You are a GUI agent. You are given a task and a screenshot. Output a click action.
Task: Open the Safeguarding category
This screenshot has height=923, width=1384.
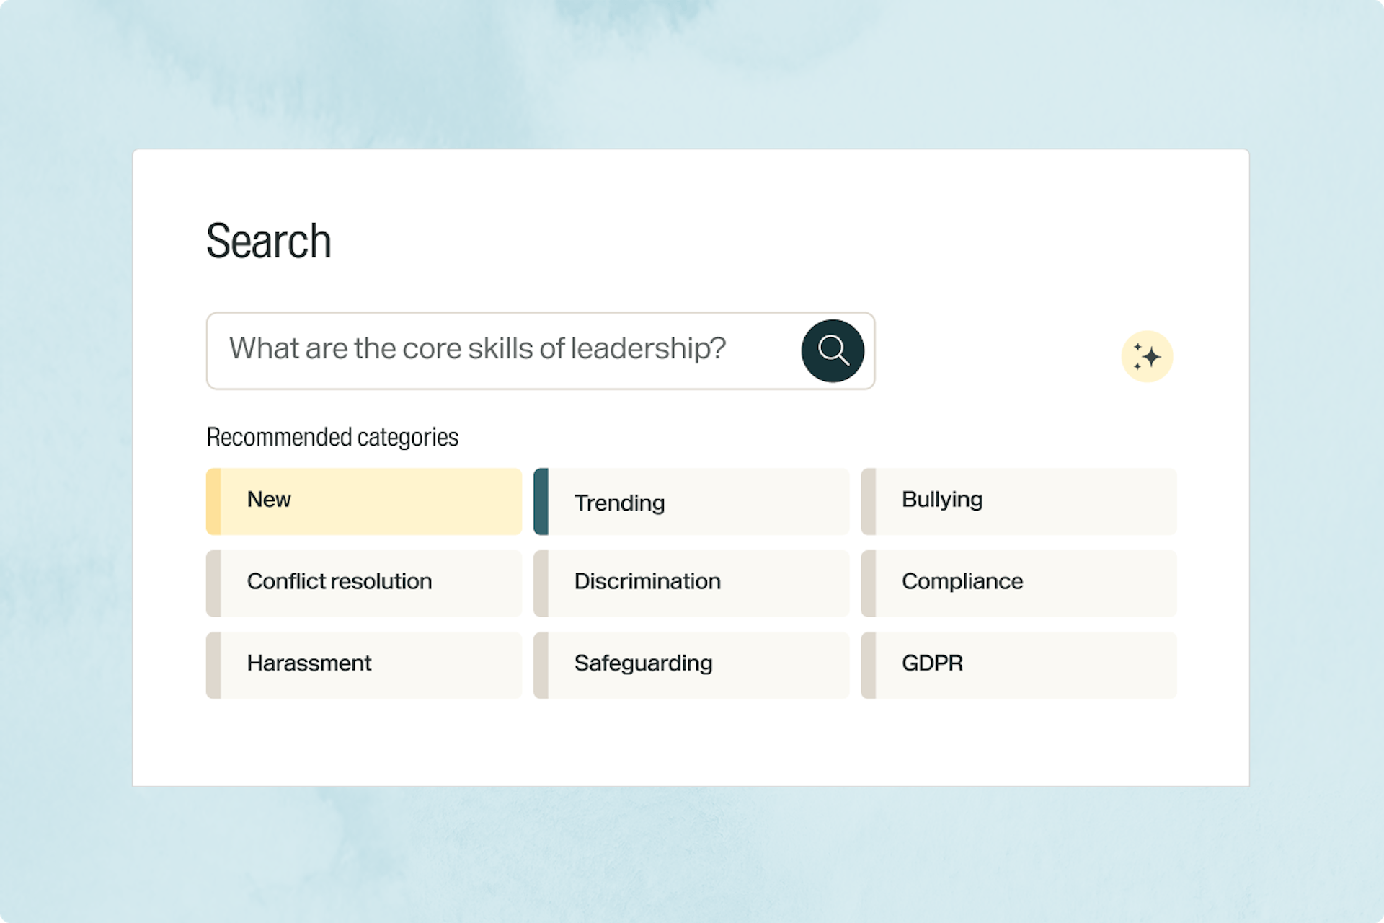[691, 664]
